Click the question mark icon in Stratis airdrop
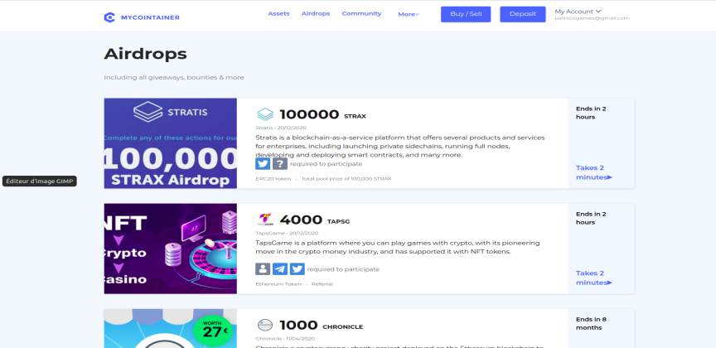This screenshot has width=716, height=348. point(280,164)
